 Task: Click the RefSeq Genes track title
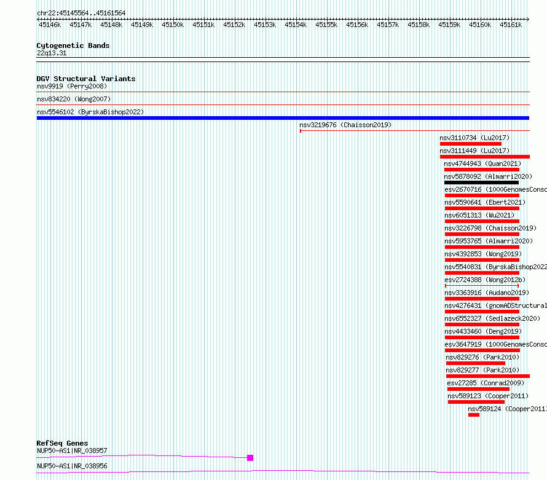(62, 443)
